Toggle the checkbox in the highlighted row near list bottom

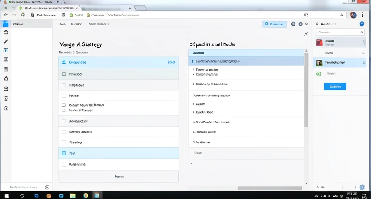click(x=64, y=153)
